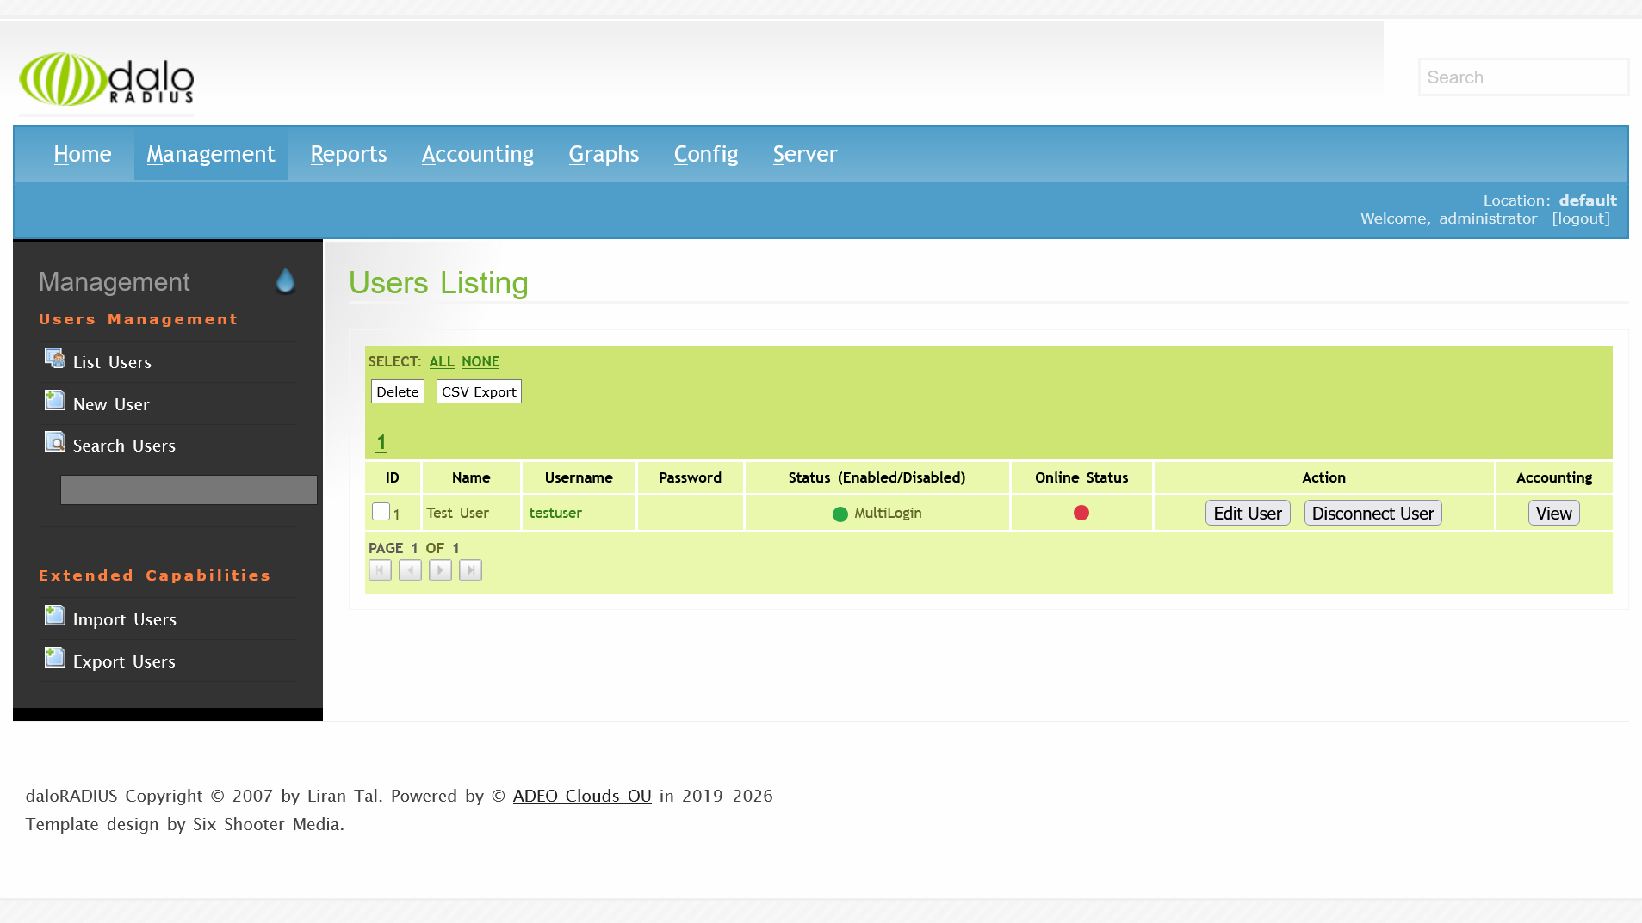Click the blue water drop icon
The height and width of the screenshot is (923, 1642).
[285, 281]
